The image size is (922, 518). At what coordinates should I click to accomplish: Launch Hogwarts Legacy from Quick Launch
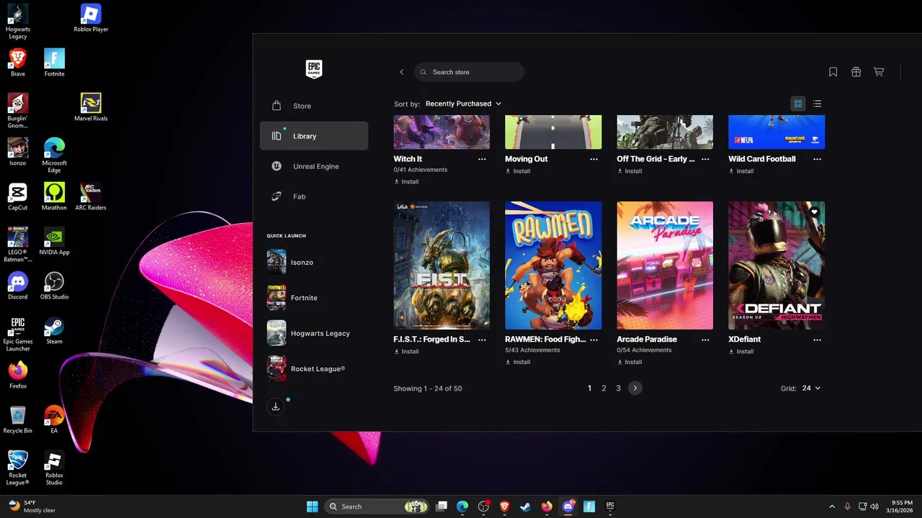tap(314, 333)
